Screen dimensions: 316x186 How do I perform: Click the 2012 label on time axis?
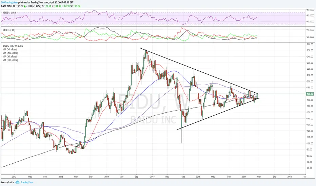14,177
